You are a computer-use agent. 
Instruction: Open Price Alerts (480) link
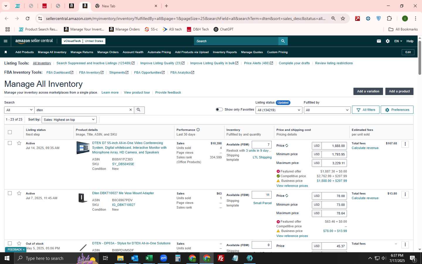click(258, 63)
